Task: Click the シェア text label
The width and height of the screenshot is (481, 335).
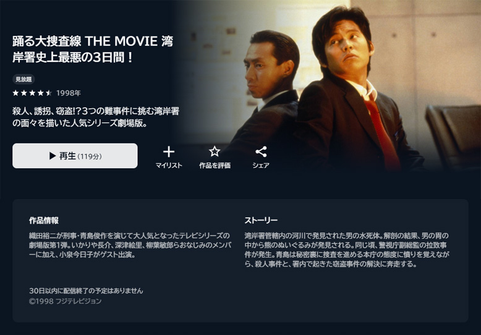Action: click(x=261, y=166)
